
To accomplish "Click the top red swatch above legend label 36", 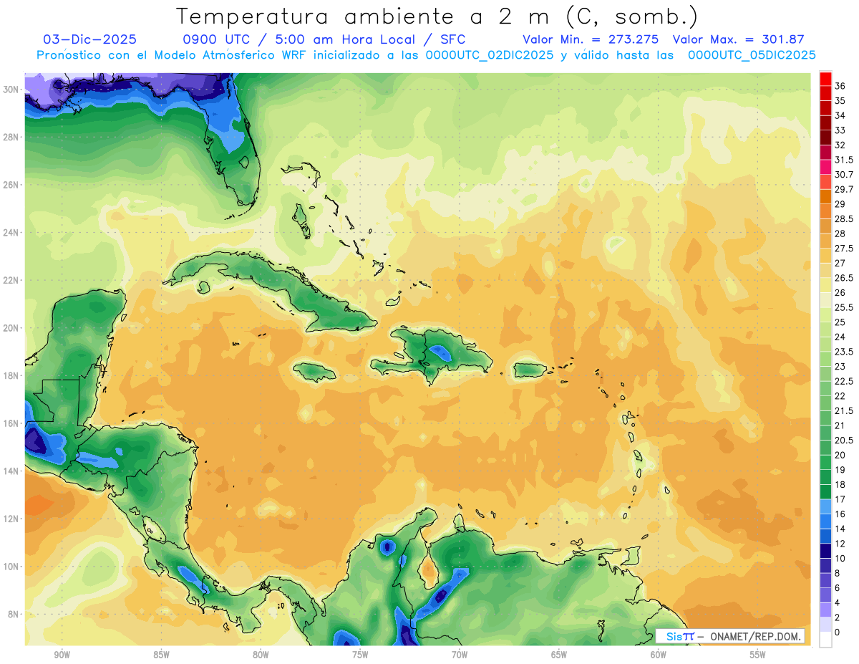I will [825, 78].
